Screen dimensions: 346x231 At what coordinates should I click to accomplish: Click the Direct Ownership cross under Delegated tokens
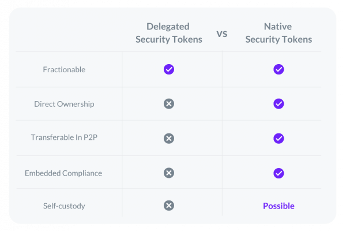tap(169, 104)
